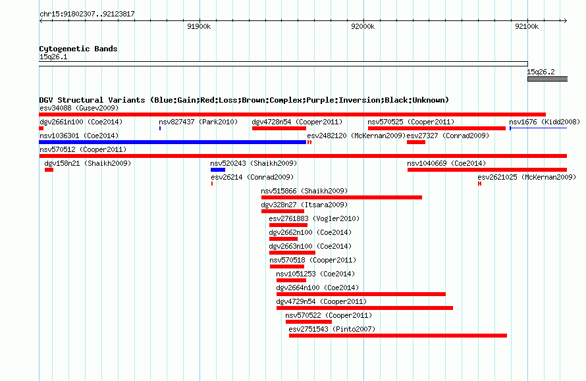The height and width of the screenshot is (381, 586).
Task: Select the long red esv2751543 bar
Action: [398, 336]
